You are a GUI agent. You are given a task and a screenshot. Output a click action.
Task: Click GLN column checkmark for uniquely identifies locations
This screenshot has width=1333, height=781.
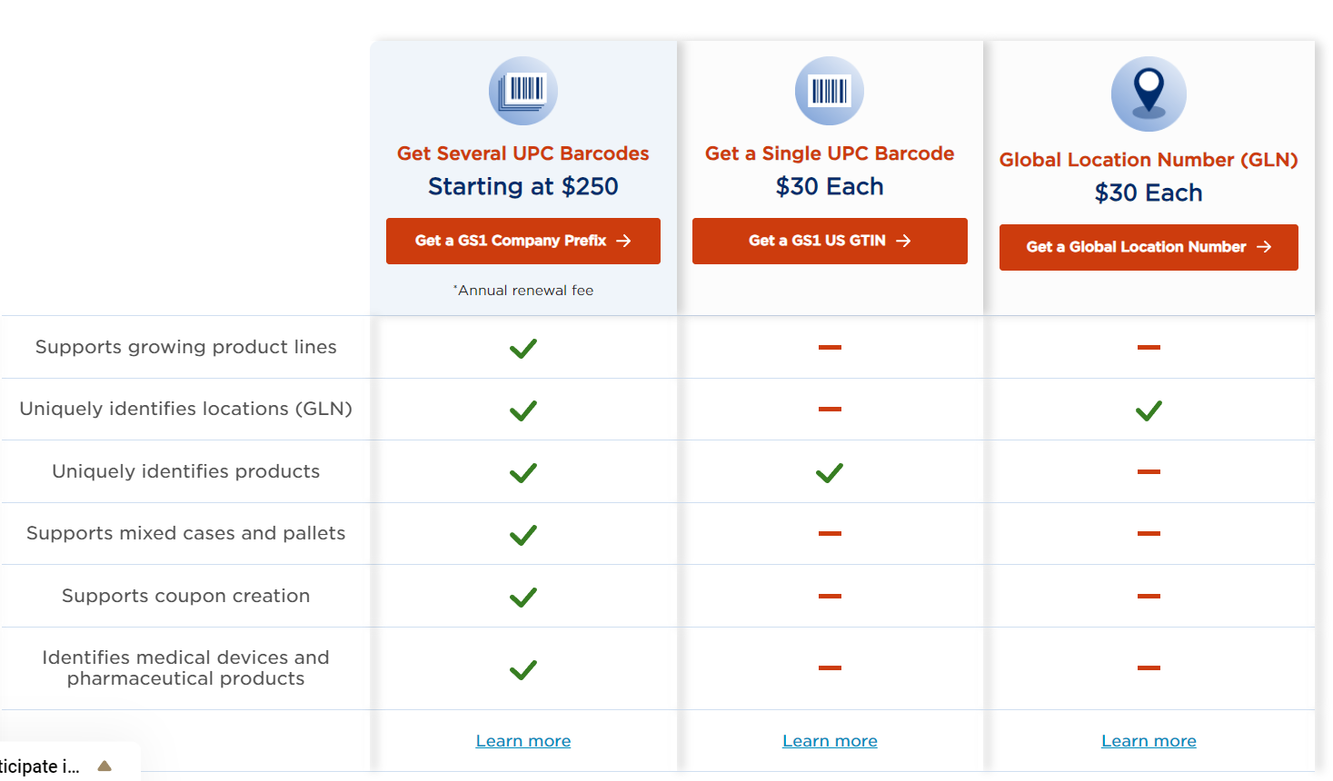coord(1149,410)
